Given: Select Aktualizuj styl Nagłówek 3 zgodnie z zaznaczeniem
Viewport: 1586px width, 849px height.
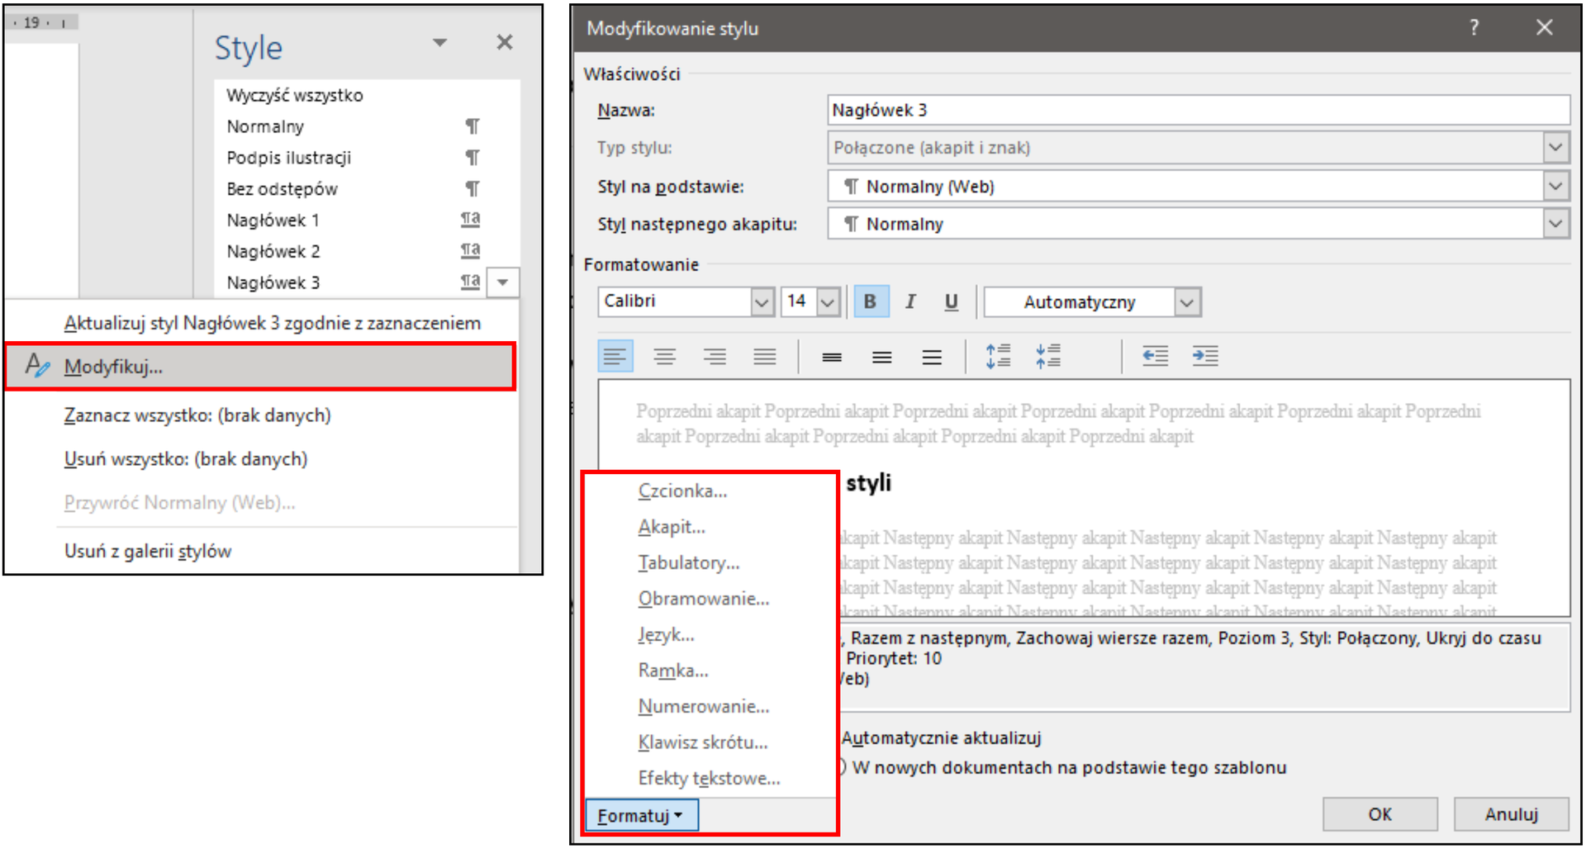Looking at the screenshot, I should (272, 323).
